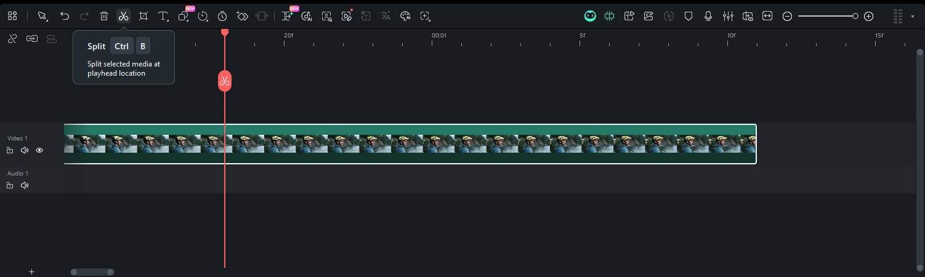The image size is (925, 277).
Task: Lock the Video 1 track
Action: [10, 150]
